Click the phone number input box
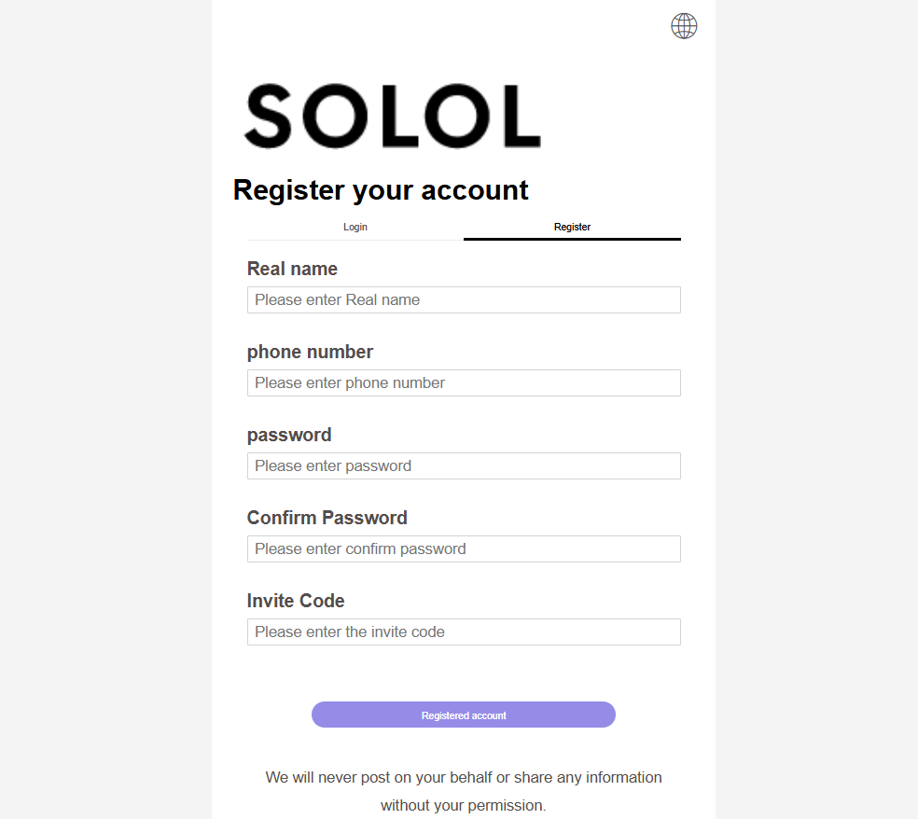 (464, 382)
